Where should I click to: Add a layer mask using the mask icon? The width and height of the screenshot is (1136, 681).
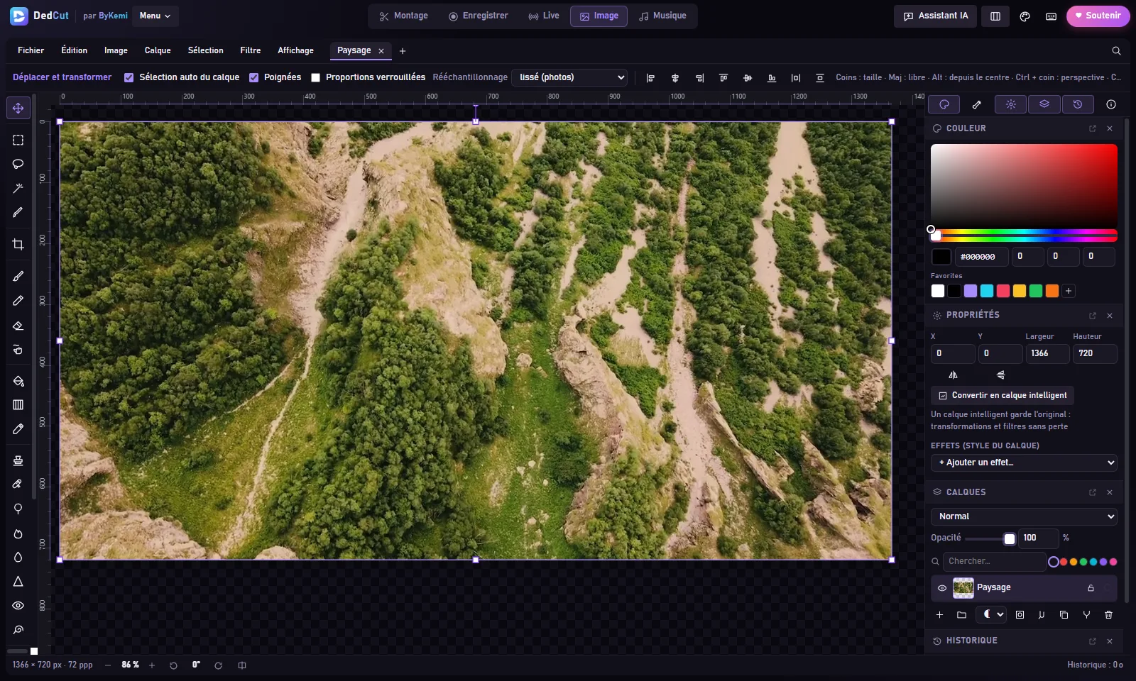1020,615
